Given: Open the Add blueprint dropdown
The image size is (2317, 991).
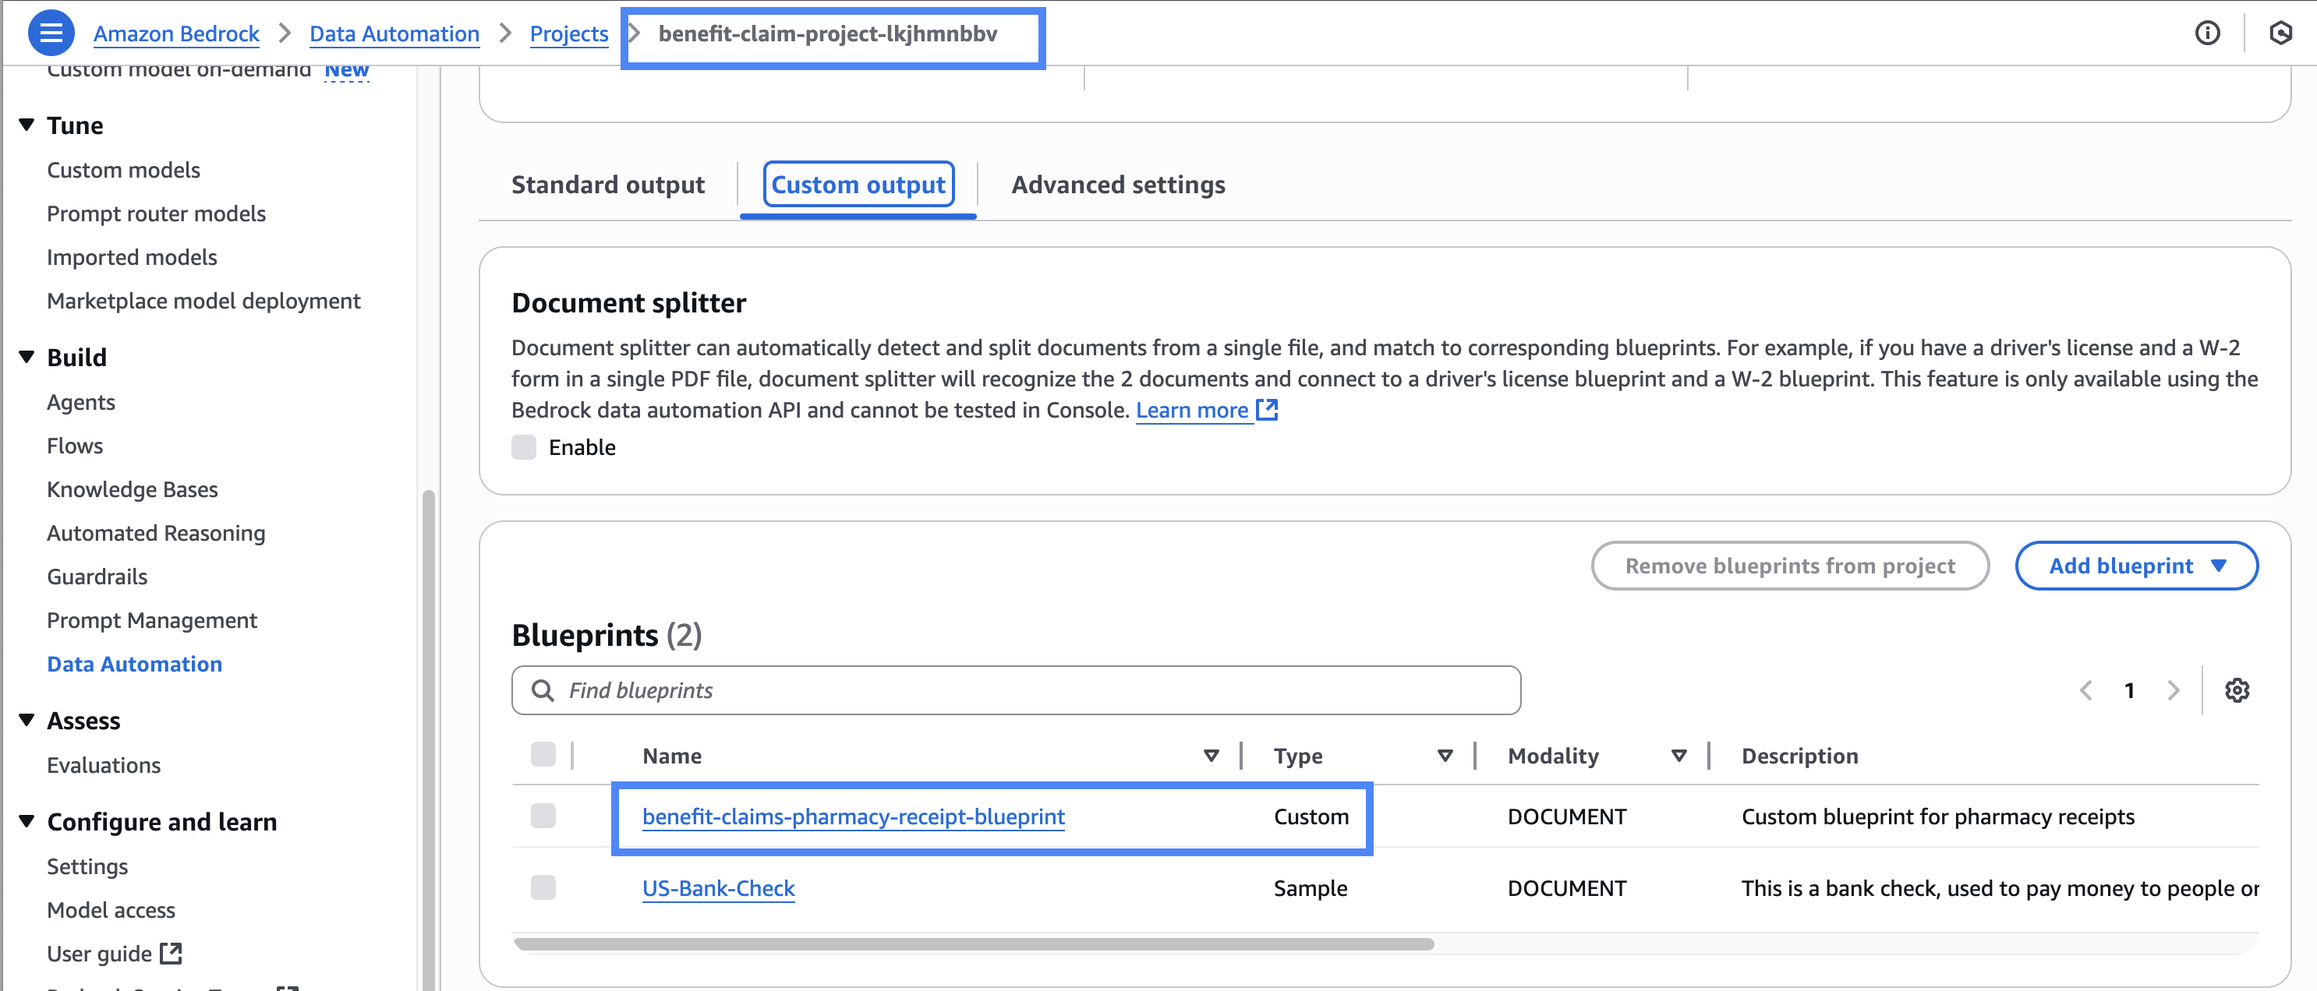Looking at the screenshot, I should (x=2136, y=565).
